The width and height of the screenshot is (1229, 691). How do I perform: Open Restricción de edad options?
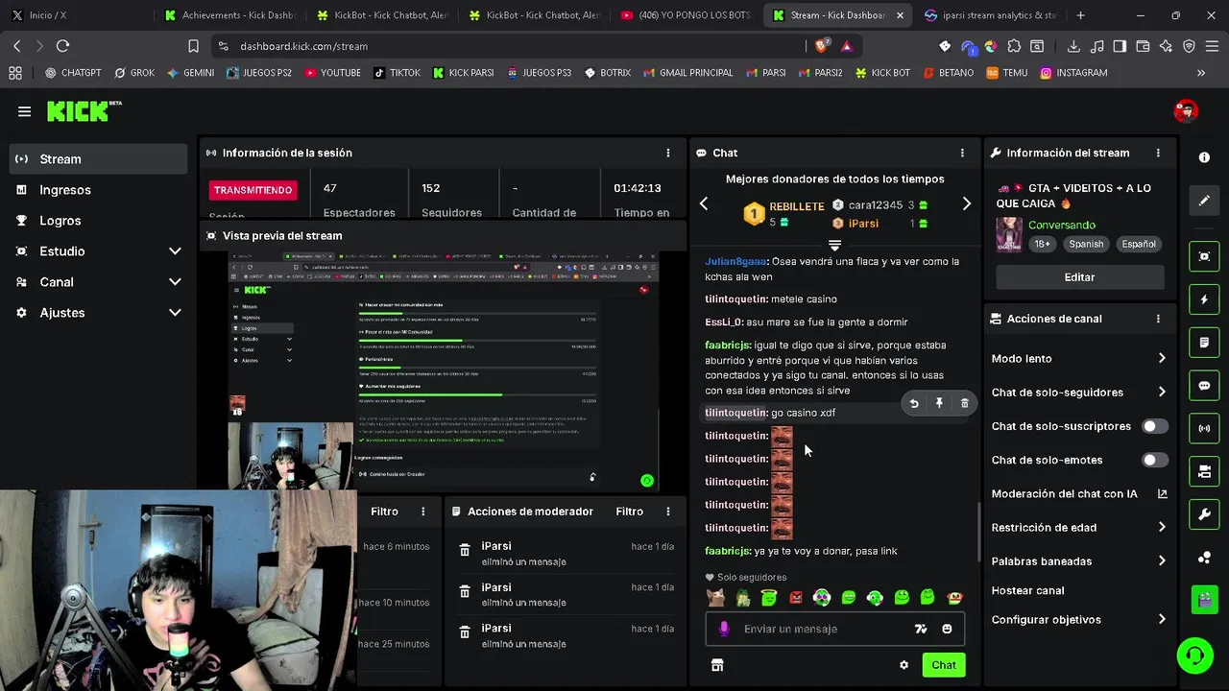coord(1079,527)
